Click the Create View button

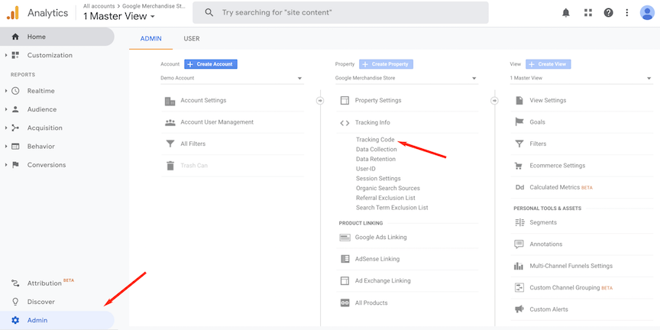(548, 64)
